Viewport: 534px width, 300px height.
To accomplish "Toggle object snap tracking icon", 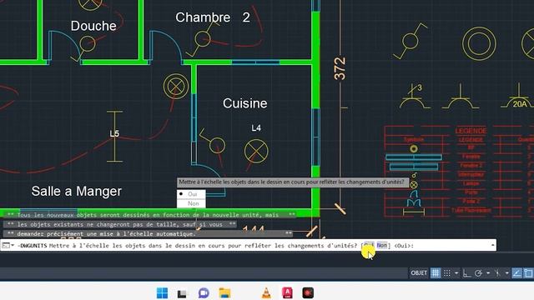I will tap(516, 272).
